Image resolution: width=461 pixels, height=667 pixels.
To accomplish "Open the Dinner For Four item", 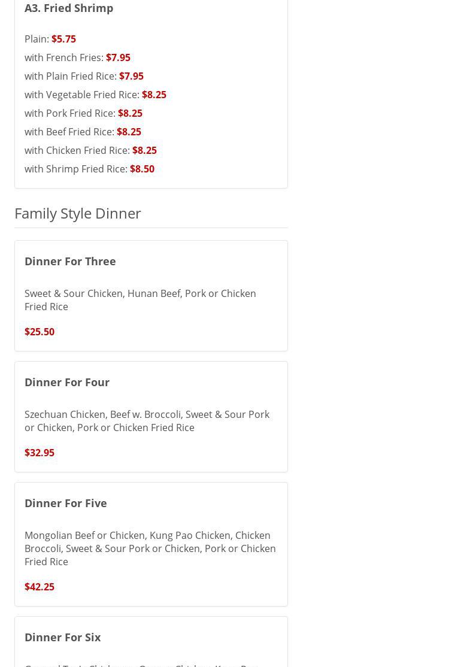I will tap(67, 382).
